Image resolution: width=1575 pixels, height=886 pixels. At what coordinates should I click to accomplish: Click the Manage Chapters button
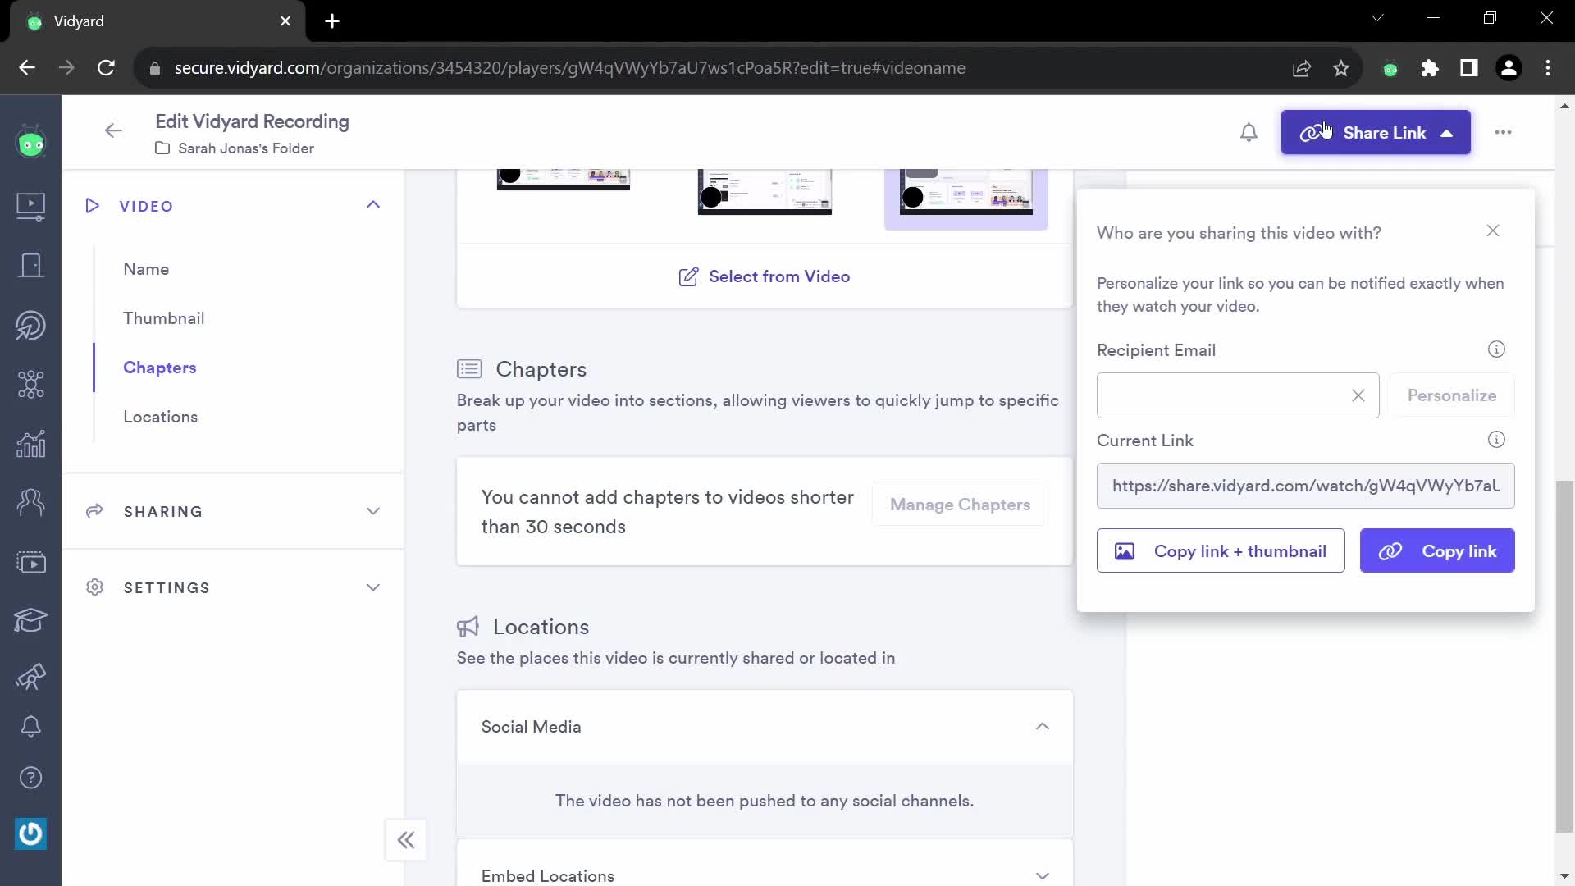960,505
